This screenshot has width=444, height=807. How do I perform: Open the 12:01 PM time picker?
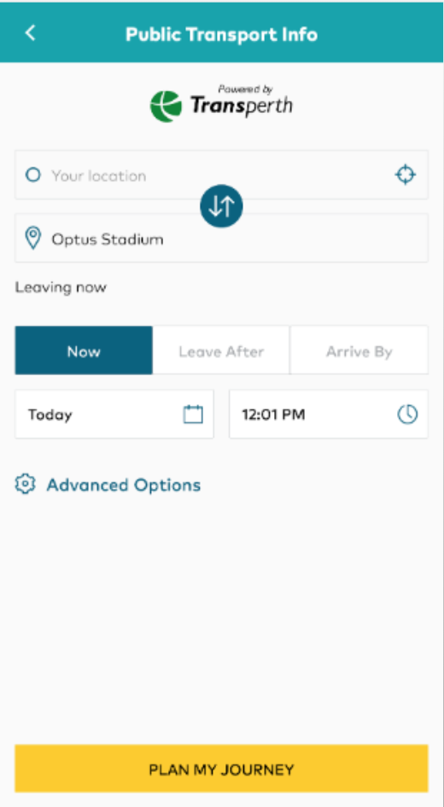[329, 415]
